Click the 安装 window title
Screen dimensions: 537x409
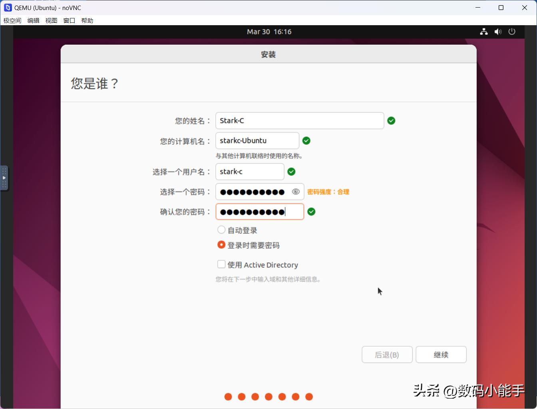coord(268,54)
